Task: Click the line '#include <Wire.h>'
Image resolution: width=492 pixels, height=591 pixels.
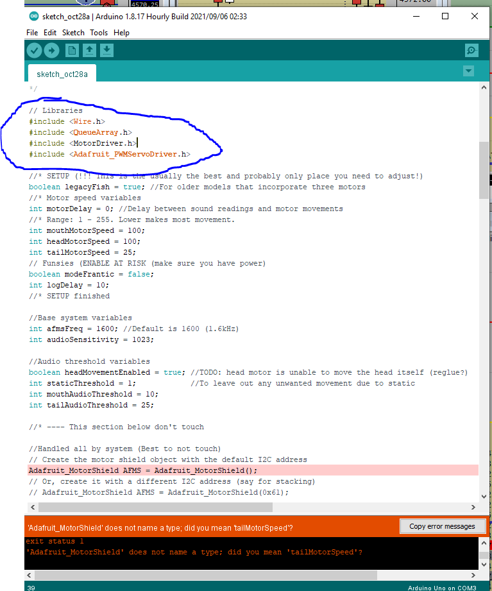Action: (67, 121)
